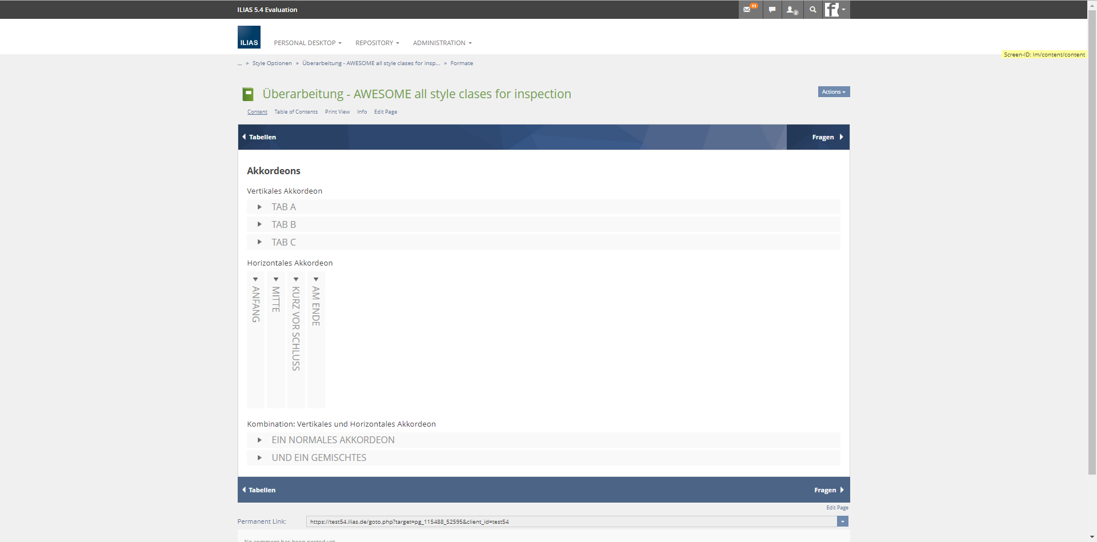The image size is (1097, 542).
Task: Expand the TAB B accordion
Action: tap(543, 224)
